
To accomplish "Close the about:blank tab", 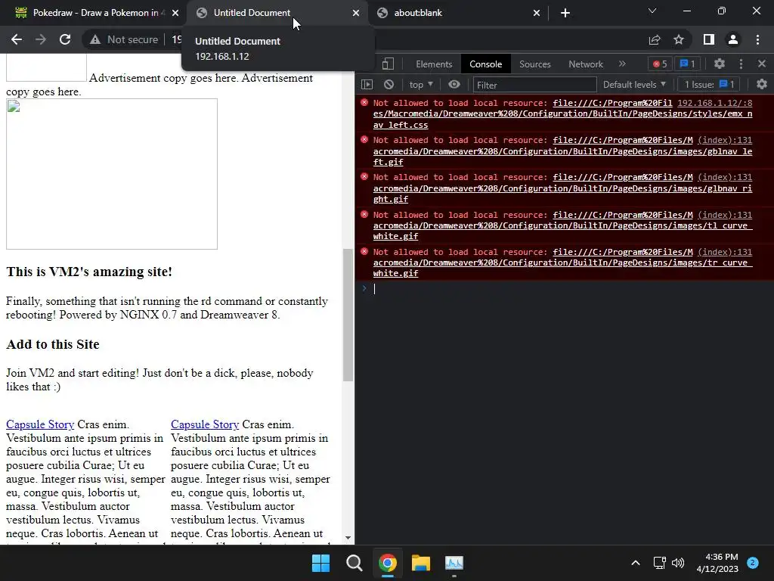I will [537, 13].
